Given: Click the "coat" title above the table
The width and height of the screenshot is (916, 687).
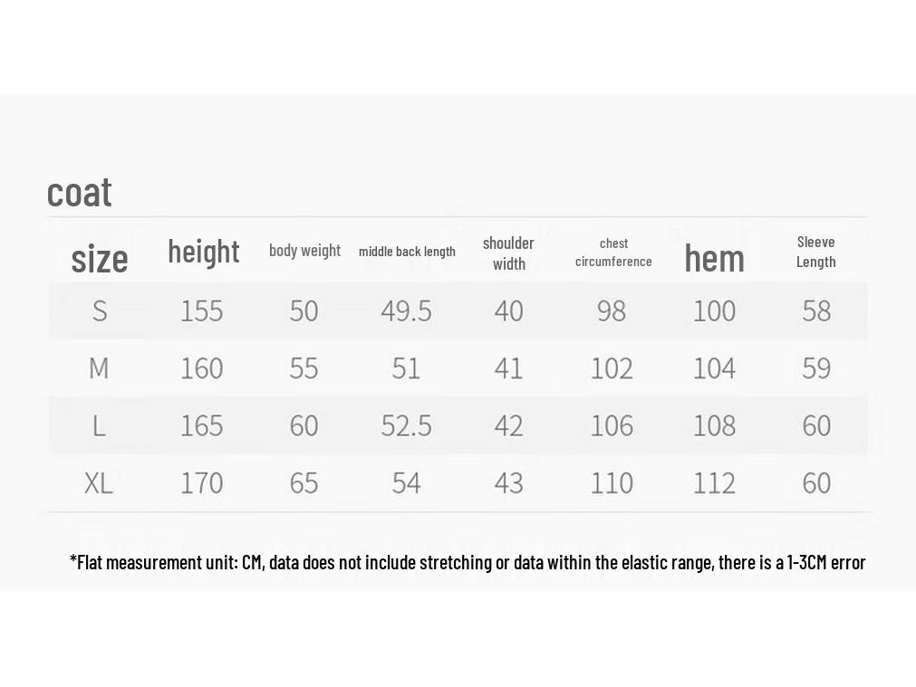Looking at the screenshot, I should [79, 192].
